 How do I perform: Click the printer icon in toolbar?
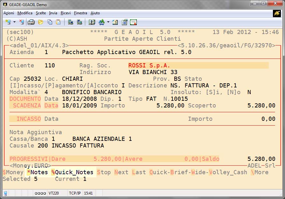31,22
